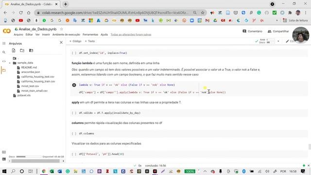The height and width of the screenshot is (175, 311).
Task: Open Chrome extensions puzzle icon
Action: [290, 13]
